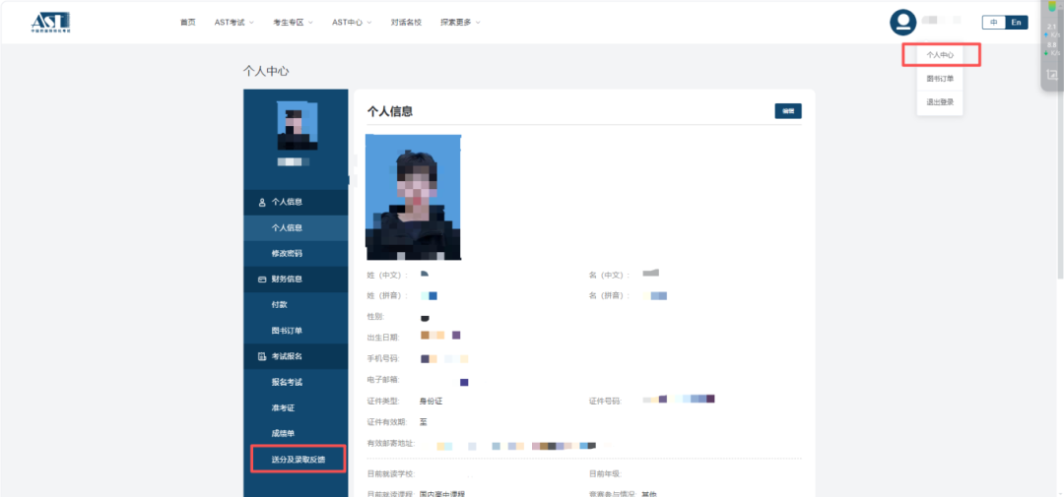
Task: Select 个人中心 in the user dropdown
Action: 940,55
